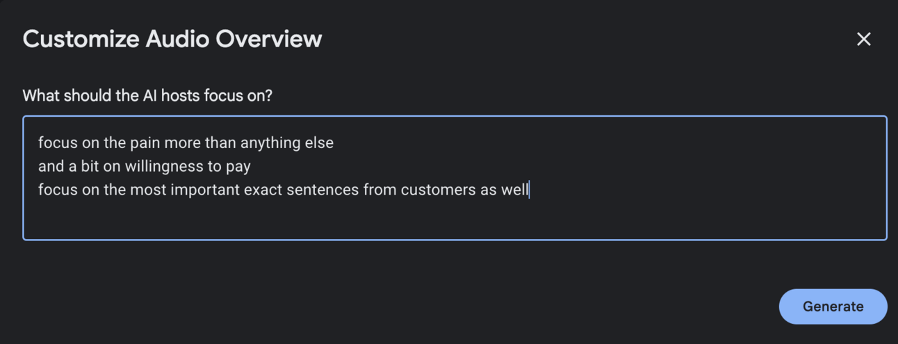Screen dimensions: 898x344
Task: Click the word "sentences" in the third line
Action: click(x=327, y=189)
